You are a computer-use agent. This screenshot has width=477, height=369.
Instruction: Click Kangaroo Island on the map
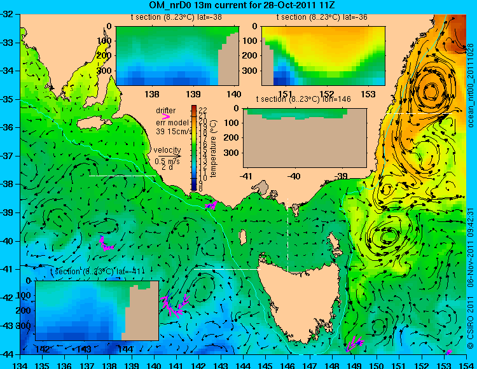(93, 123)
